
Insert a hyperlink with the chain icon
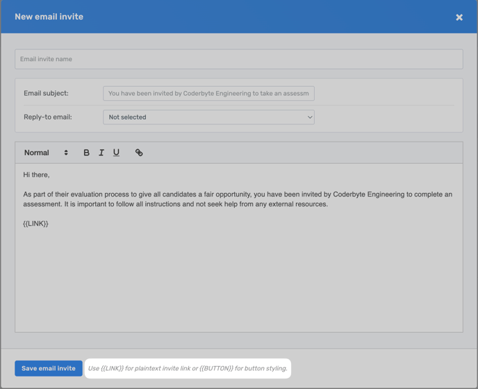coord(139,153)
